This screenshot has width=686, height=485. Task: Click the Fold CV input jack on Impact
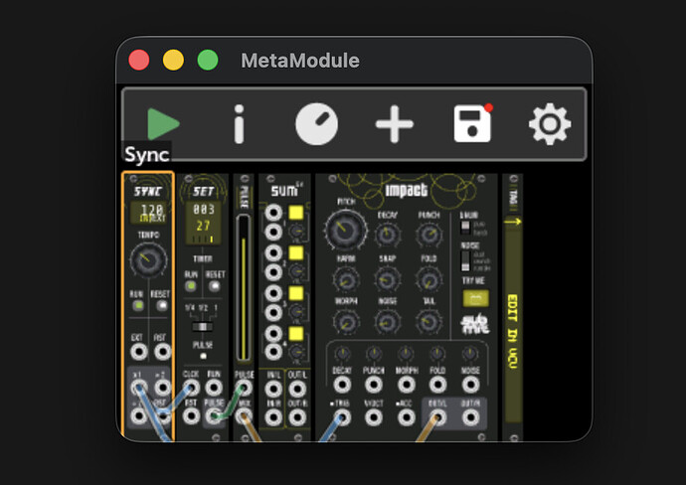437,385
